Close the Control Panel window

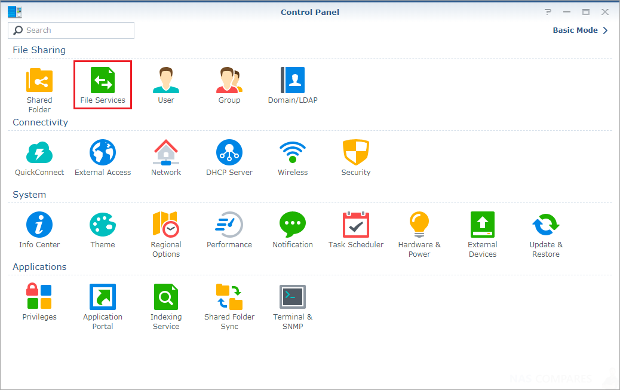pos(604,12)
